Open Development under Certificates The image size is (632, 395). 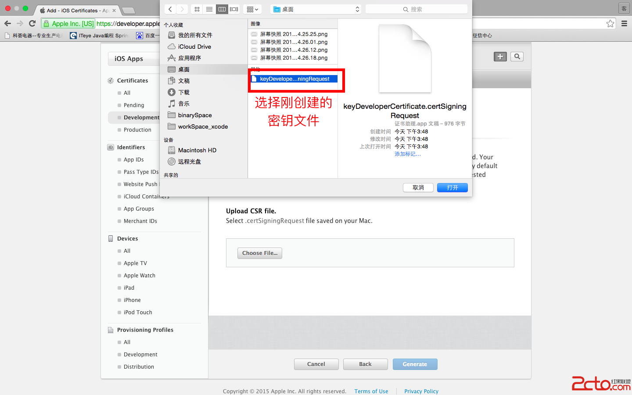[x=141, y=118]
